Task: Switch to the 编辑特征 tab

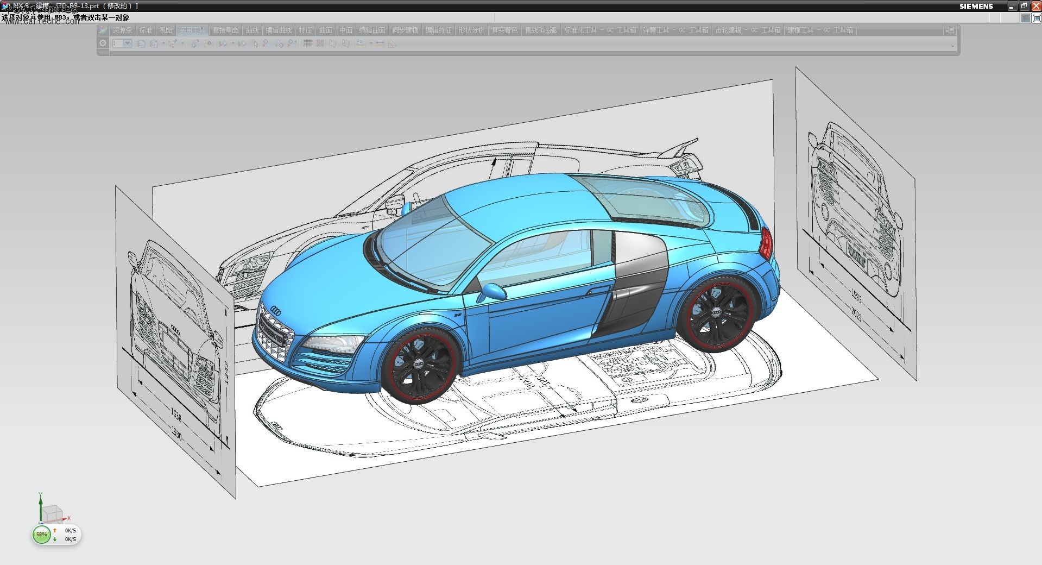Action: click(x=439, y=30)
